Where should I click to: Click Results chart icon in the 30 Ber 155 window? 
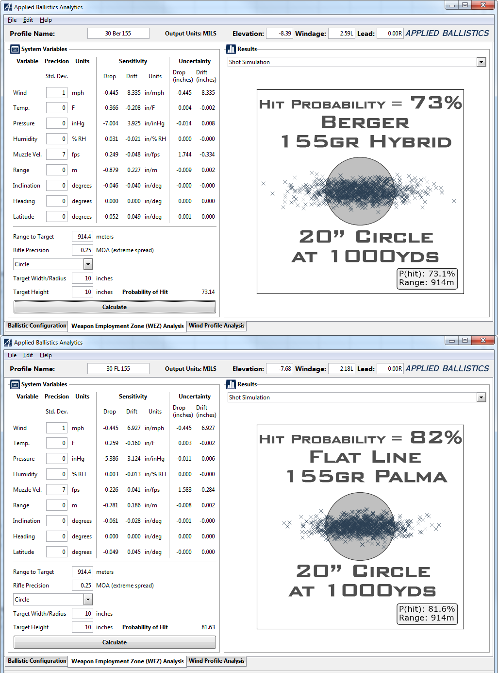pos(231,49)
